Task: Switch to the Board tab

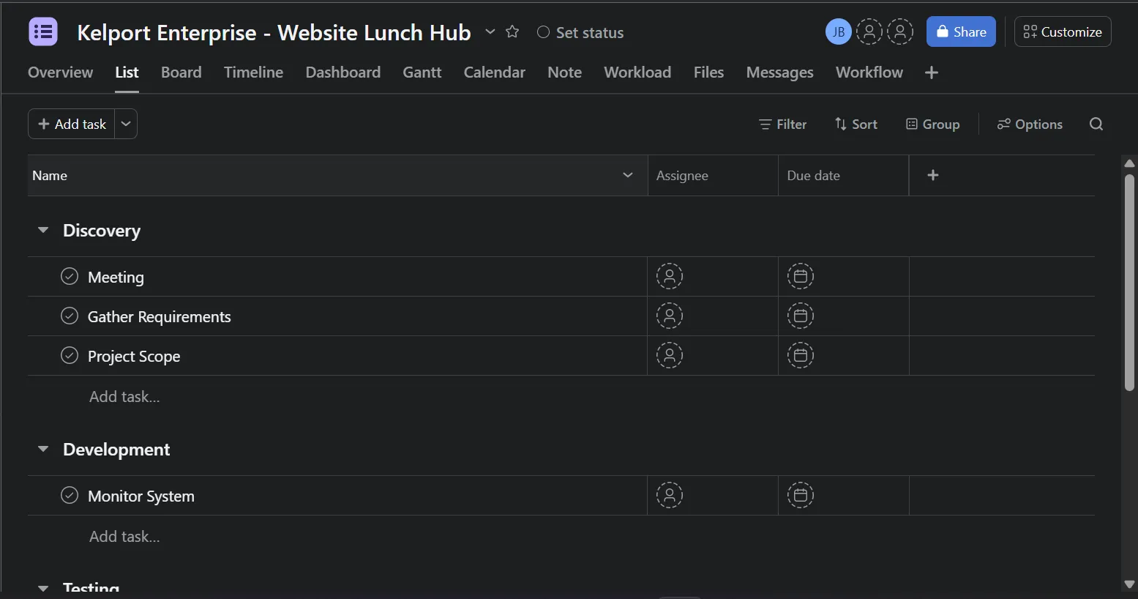Action: [x=181, y=72]
